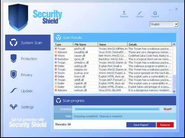Viewport: 185px width, 138px height.
Task: Click the scanning progress bar
Action: tap(117, 109)
